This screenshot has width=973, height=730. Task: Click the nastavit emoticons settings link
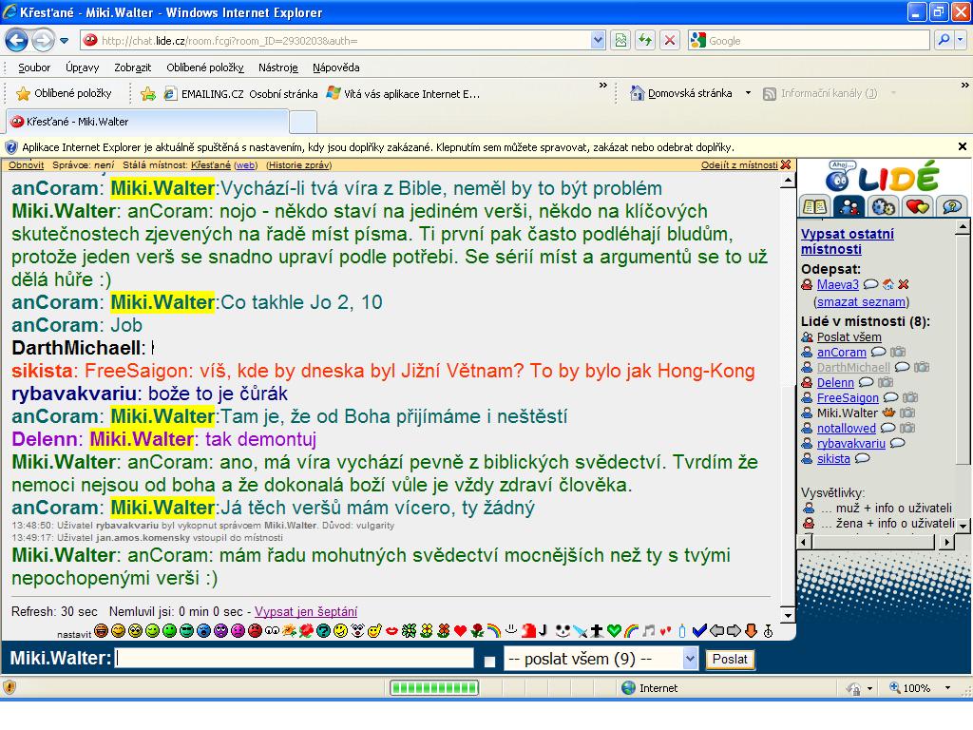coord(74,634)
